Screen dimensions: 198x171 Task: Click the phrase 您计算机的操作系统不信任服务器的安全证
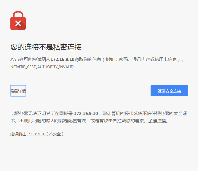145,114
